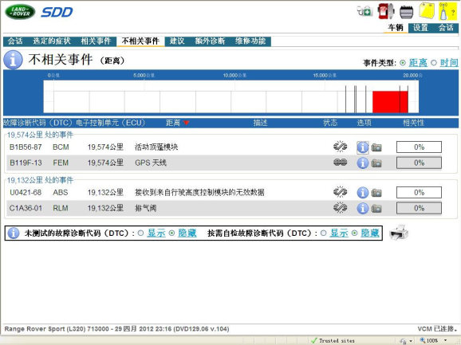Click the Land Rover logo
This screenshot has width=461, height=345.
click(x=20, y=12)
